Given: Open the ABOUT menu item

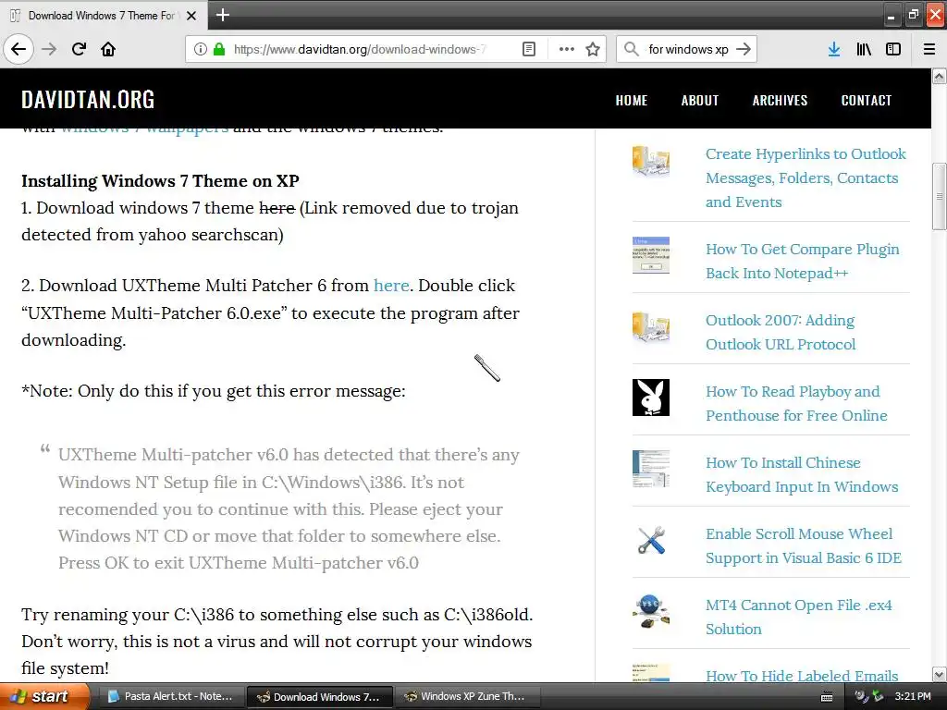Looking at the screenshot, I should pyautogui.click(x=700, y=100).
